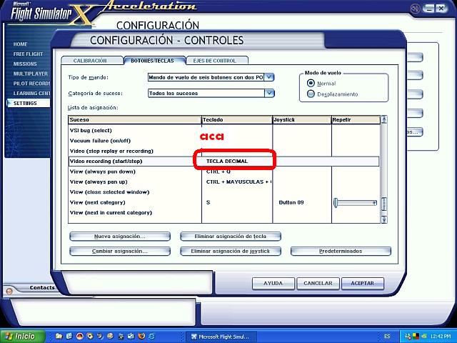
Task: Click the AYUDA button
Action: [273, 284]
